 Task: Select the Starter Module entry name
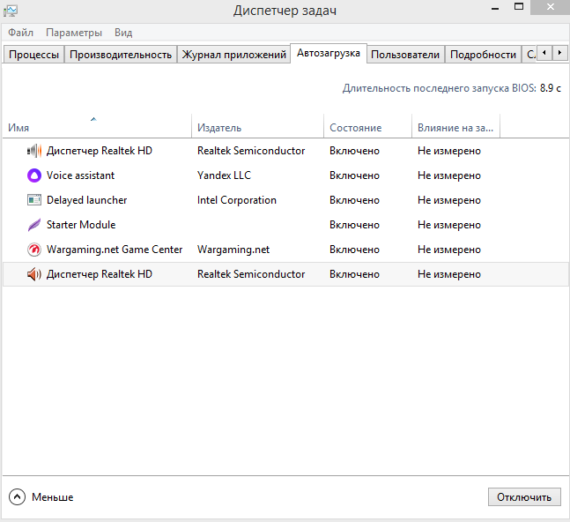81,225
